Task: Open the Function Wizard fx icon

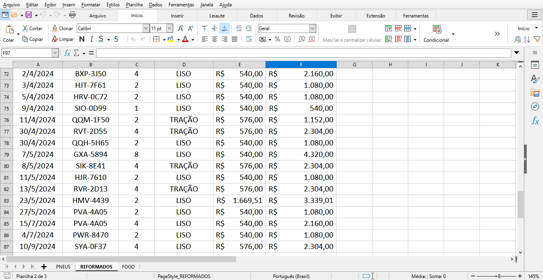Action: pyautogui.click(x=67, y=53)
